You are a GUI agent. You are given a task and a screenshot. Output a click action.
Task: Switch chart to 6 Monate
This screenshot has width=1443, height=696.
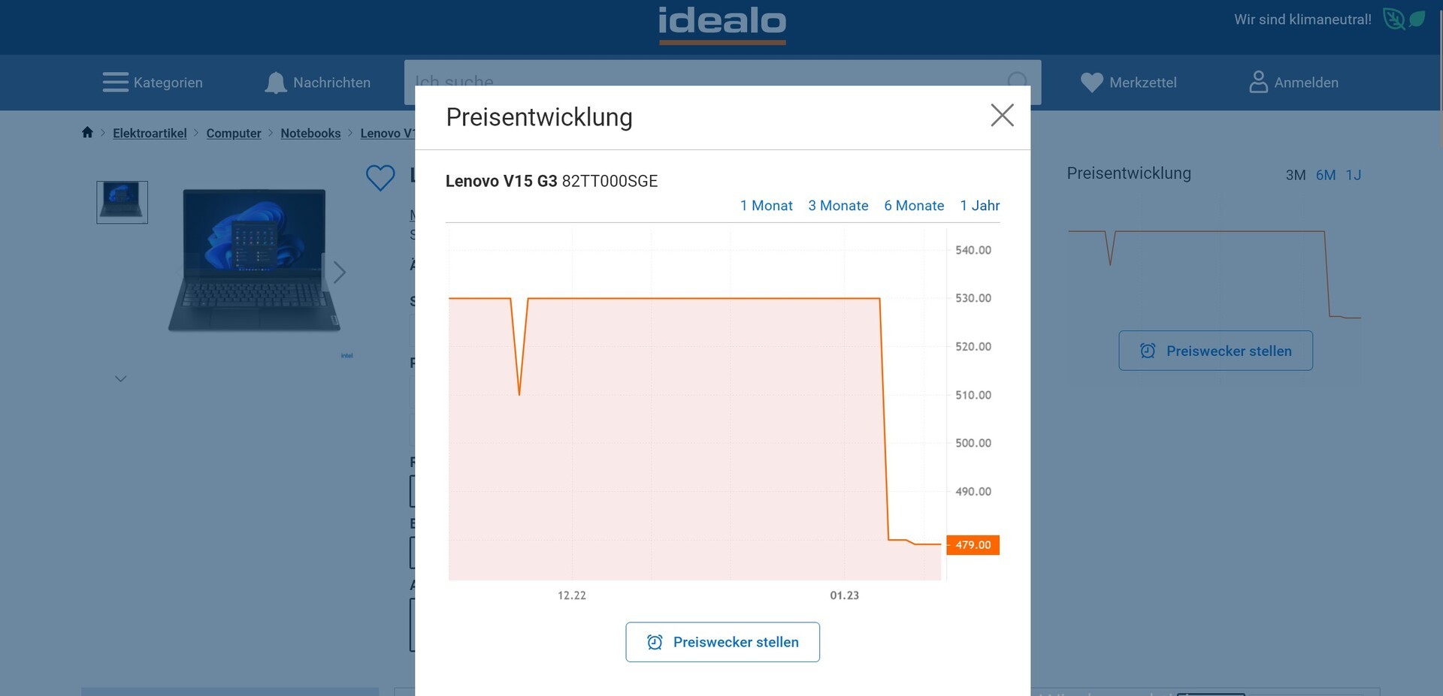point(914,206)
